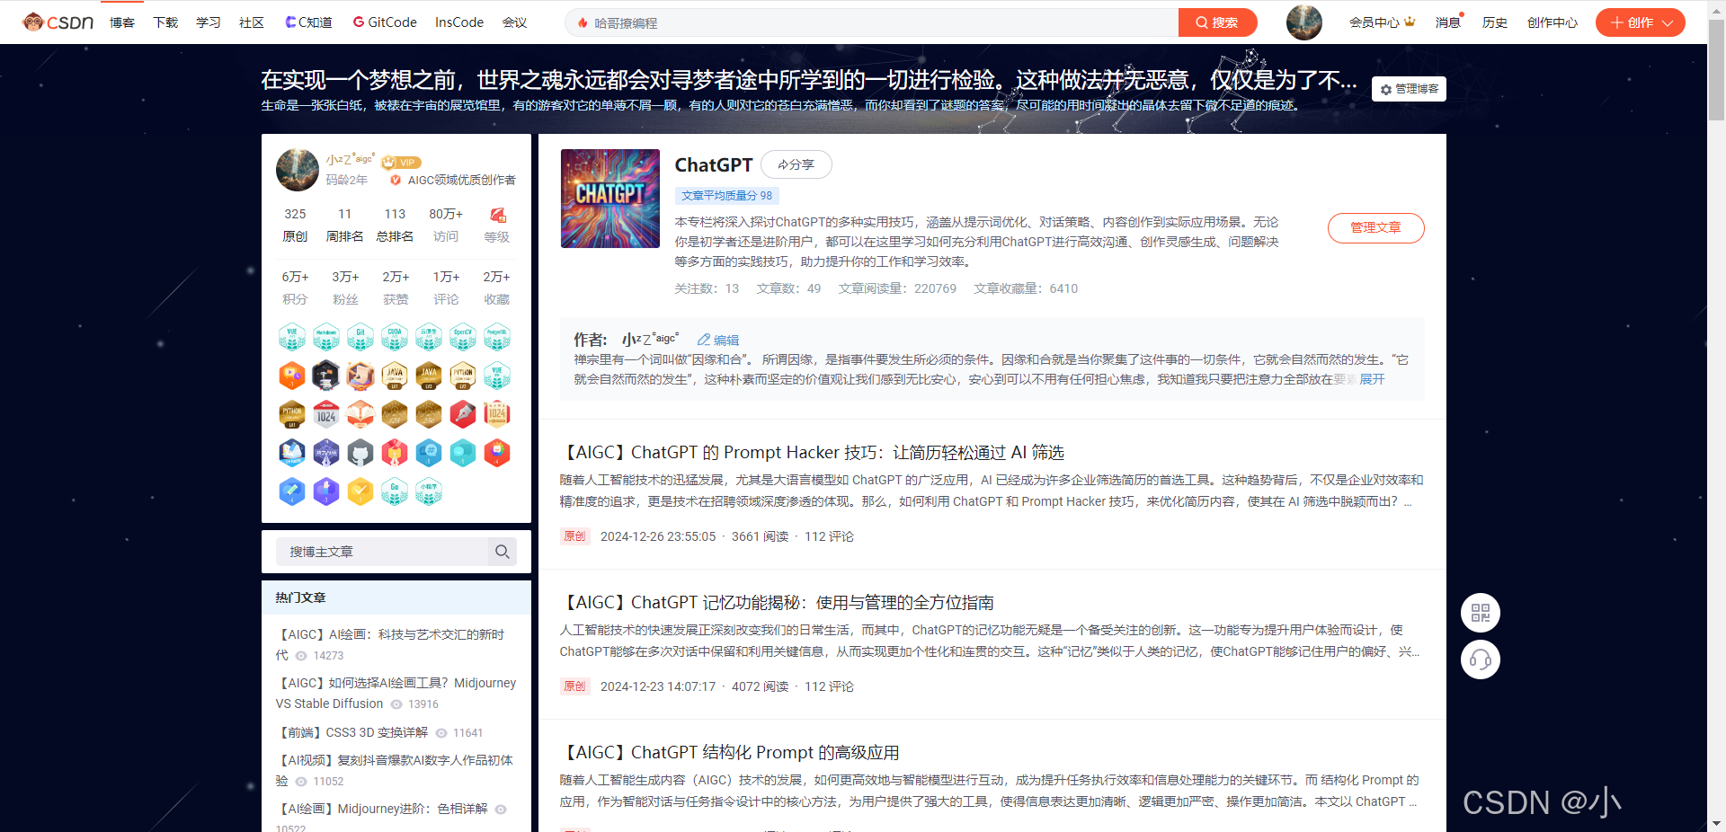Click 112 评论 on the Prompt Hacker article

(829, 536)
